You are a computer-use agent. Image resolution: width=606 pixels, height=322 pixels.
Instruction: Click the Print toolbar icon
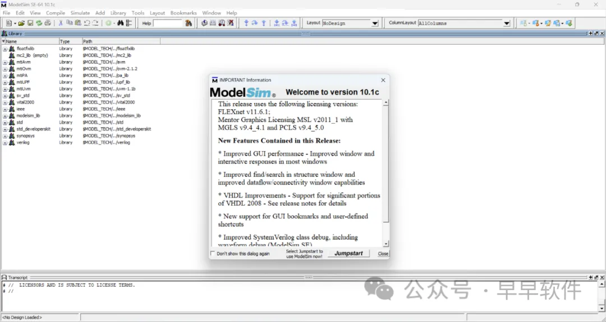pos(48,23)
